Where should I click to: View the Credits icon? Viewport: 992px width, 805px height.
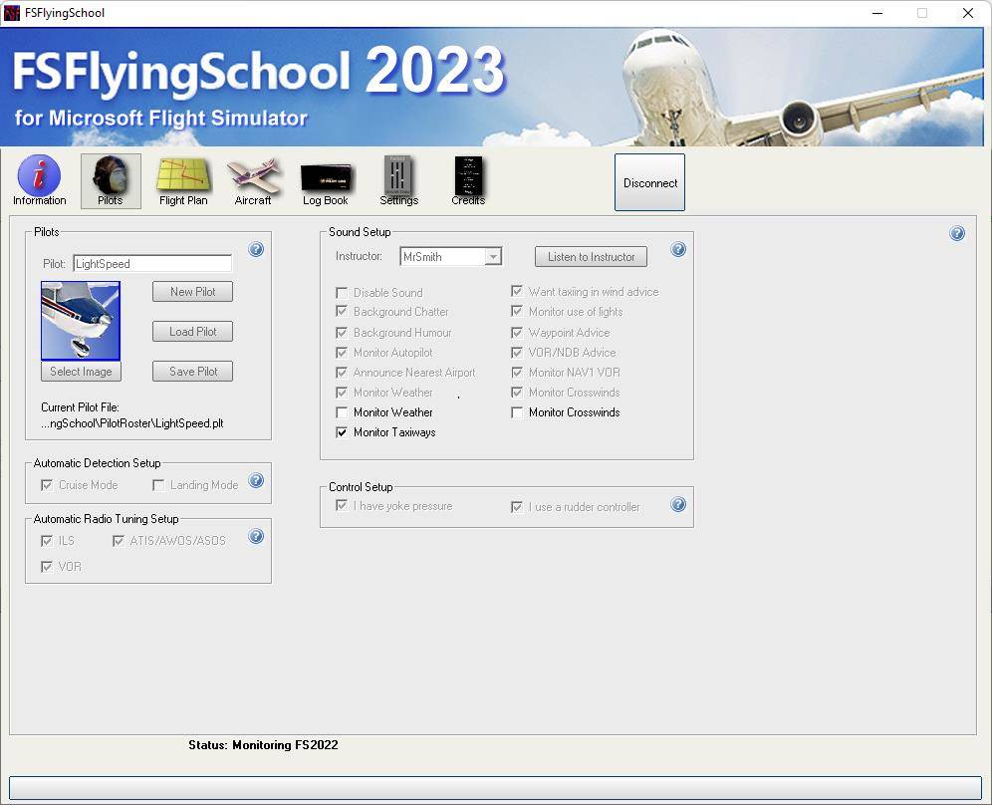[x=467, y=175]
